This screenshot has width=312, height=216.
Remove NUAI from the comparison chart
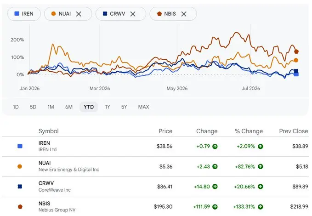[79, 14]
